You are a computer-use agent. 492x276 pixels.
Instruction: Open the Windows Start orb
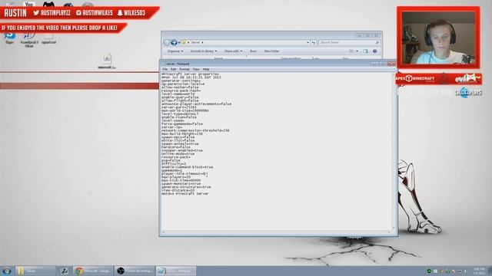tap(6, 271)
